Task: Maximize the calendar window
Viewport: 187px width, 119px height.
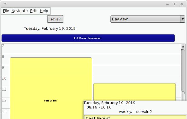Action: (175, 4)
